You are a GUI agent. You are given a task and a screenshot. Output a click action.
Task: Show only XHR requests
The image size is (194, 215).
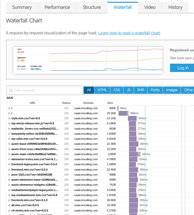coord(141,90)
